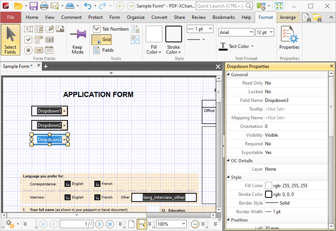Toggle the Grid button
Screen dimensions: 336x231
(102, 40)
